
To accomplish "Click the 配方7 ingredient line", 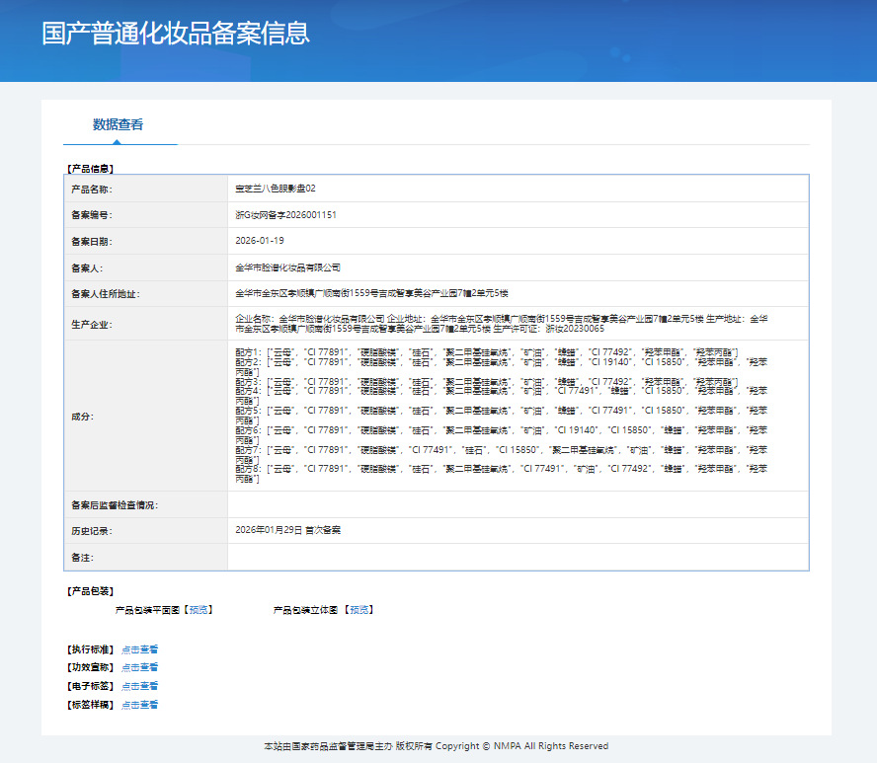I will pyautogui.click(x=501, y=454).
